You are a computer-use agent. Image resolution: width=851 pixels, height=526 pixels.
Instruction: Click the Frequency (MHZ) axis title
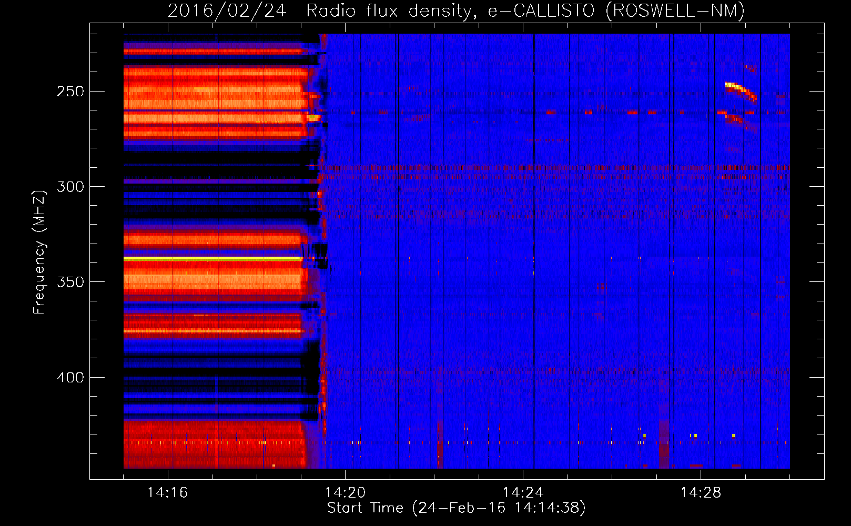tap(39, 252)
